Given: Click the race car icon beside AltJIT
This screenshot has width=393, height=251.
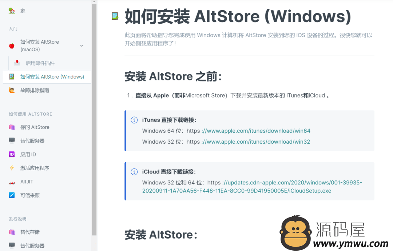Looking at the screenshot, I should coord(12,182).
